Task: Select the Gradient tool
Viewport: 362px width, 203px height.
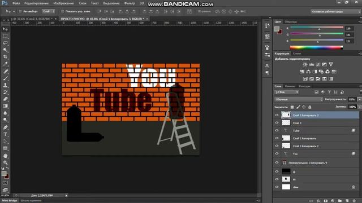Action: tap(5, 106)
